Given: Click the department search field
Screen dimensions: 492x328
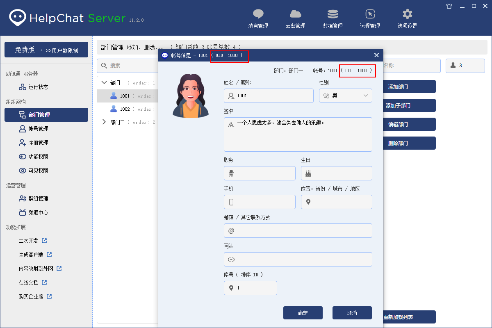Looking at the screenshot, I should pyautogui.click(x=128, y=65).
